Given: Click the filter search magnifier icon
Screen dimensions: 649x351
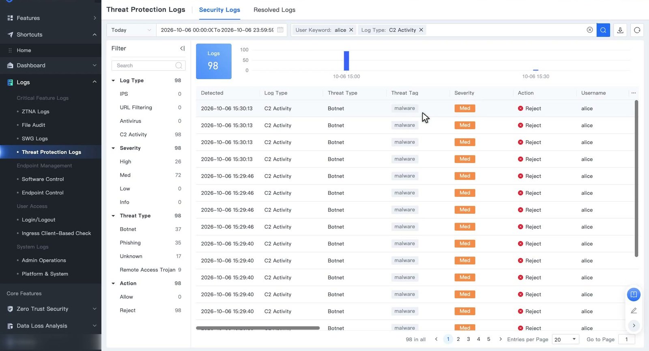Looking at the screenshot, I should click(179, 65).
